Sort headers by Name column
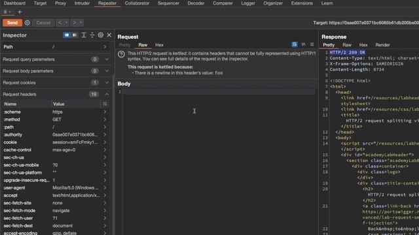 (x=27, y=104)
